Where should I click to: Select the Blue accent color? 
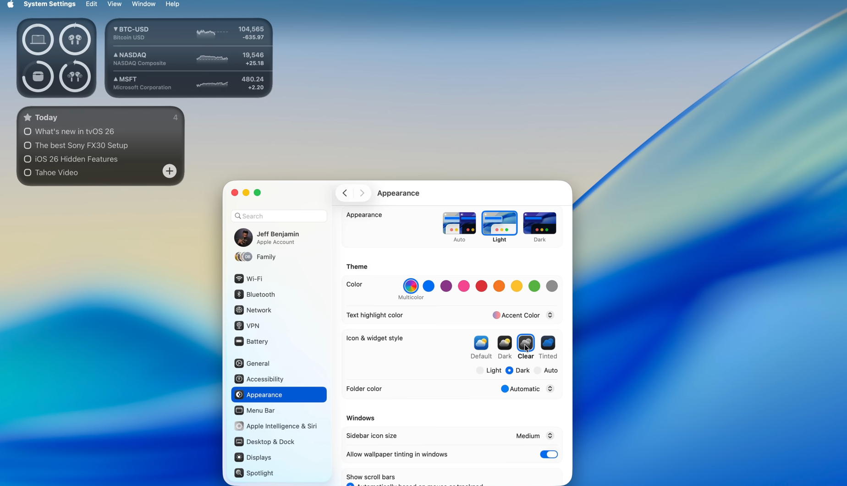429,286
